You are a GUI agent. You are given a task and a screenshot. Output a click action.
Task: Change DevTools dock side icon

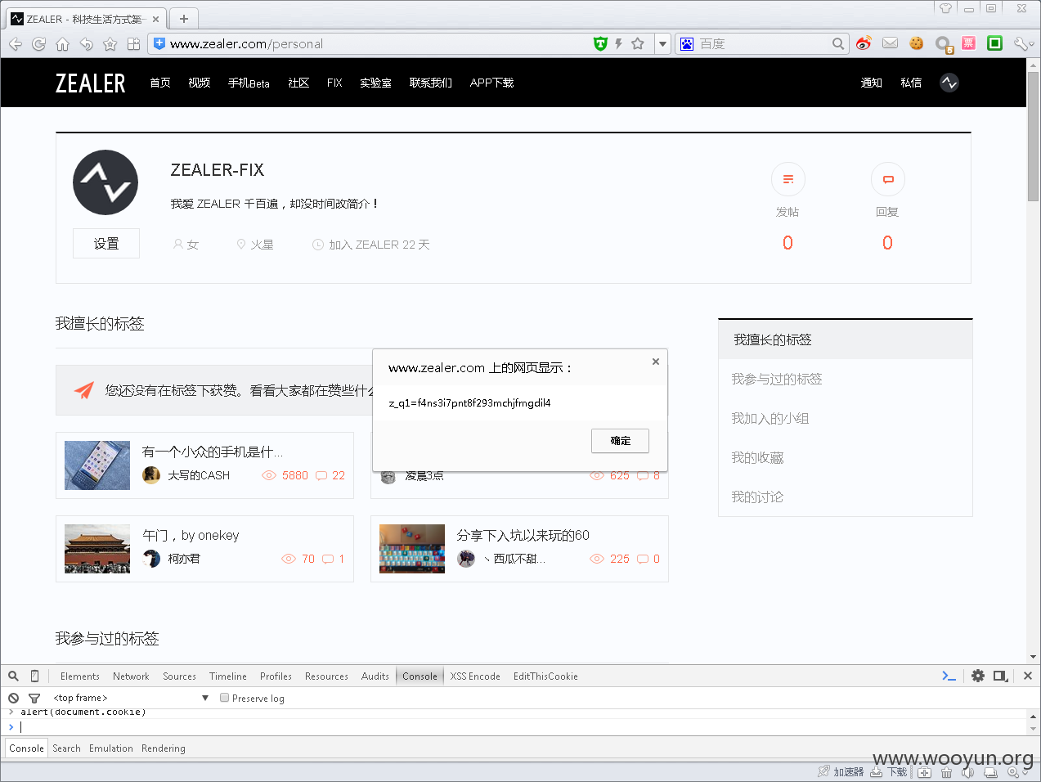point(1000,676)
